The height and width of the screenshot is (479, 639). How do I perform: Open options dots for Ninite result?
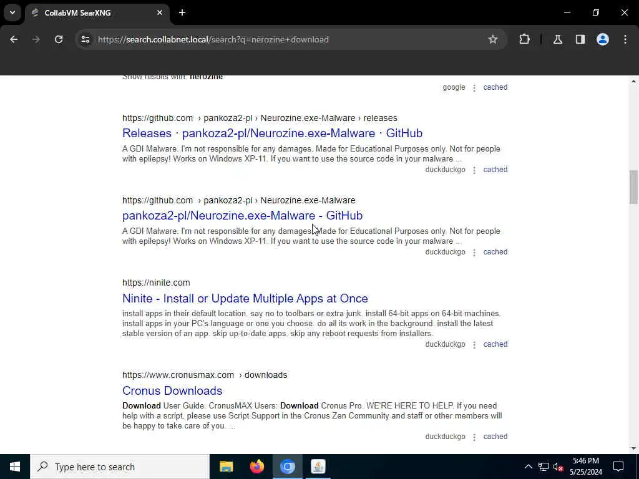point(474,344)
